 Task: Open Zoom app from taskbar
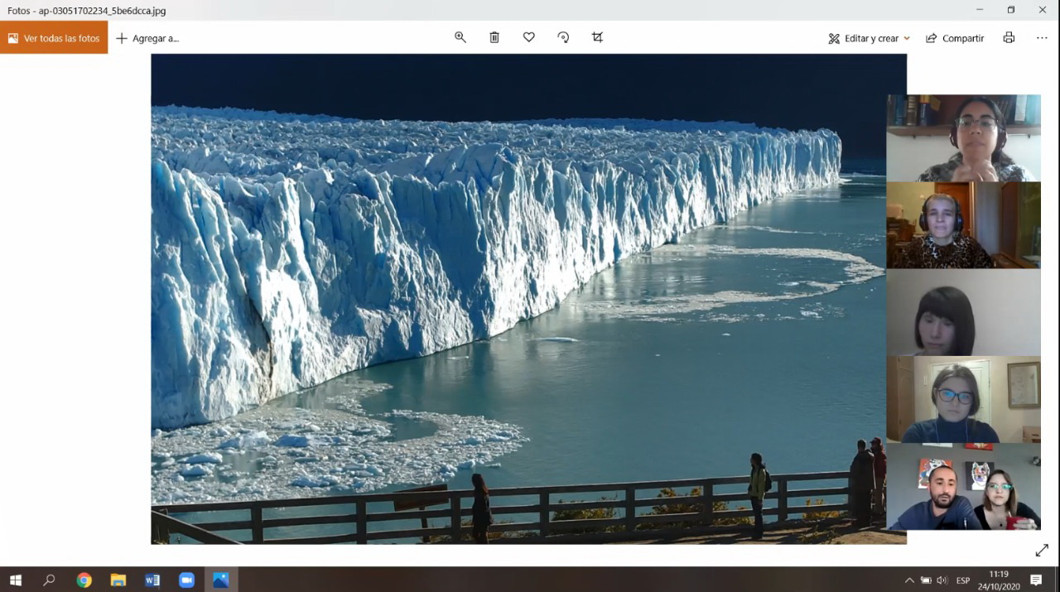[186, 580]
